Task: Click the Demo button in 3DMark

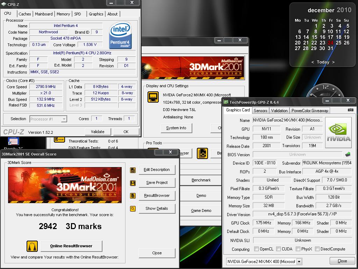Action: 201,195
